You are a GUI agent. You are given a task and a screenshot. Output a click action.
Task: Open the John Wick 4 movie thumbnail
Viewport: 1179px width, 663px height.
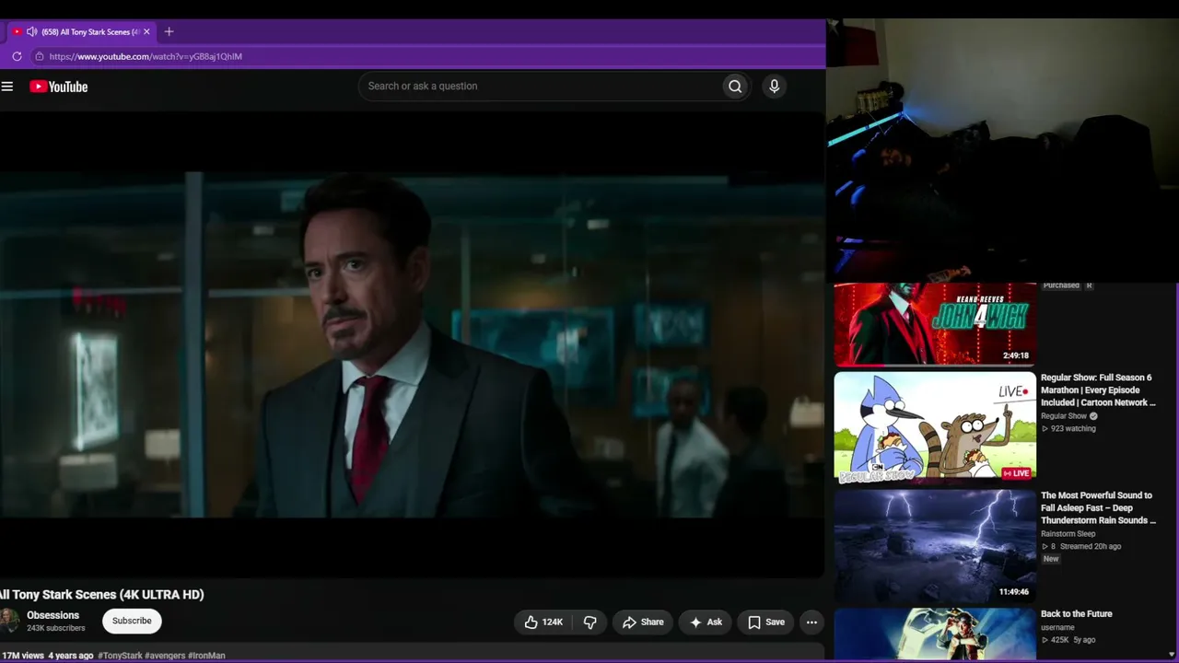click(x=935, y=324)
